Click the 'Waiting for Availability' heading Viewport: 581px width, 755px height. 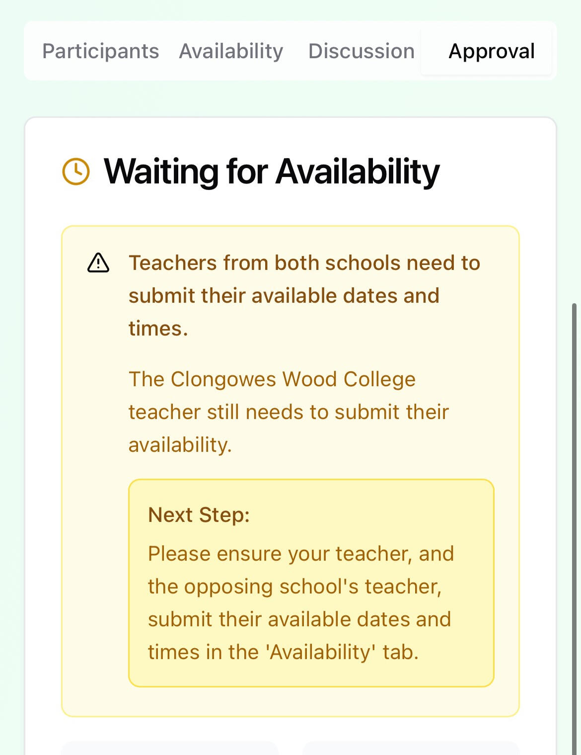(272, 171)
